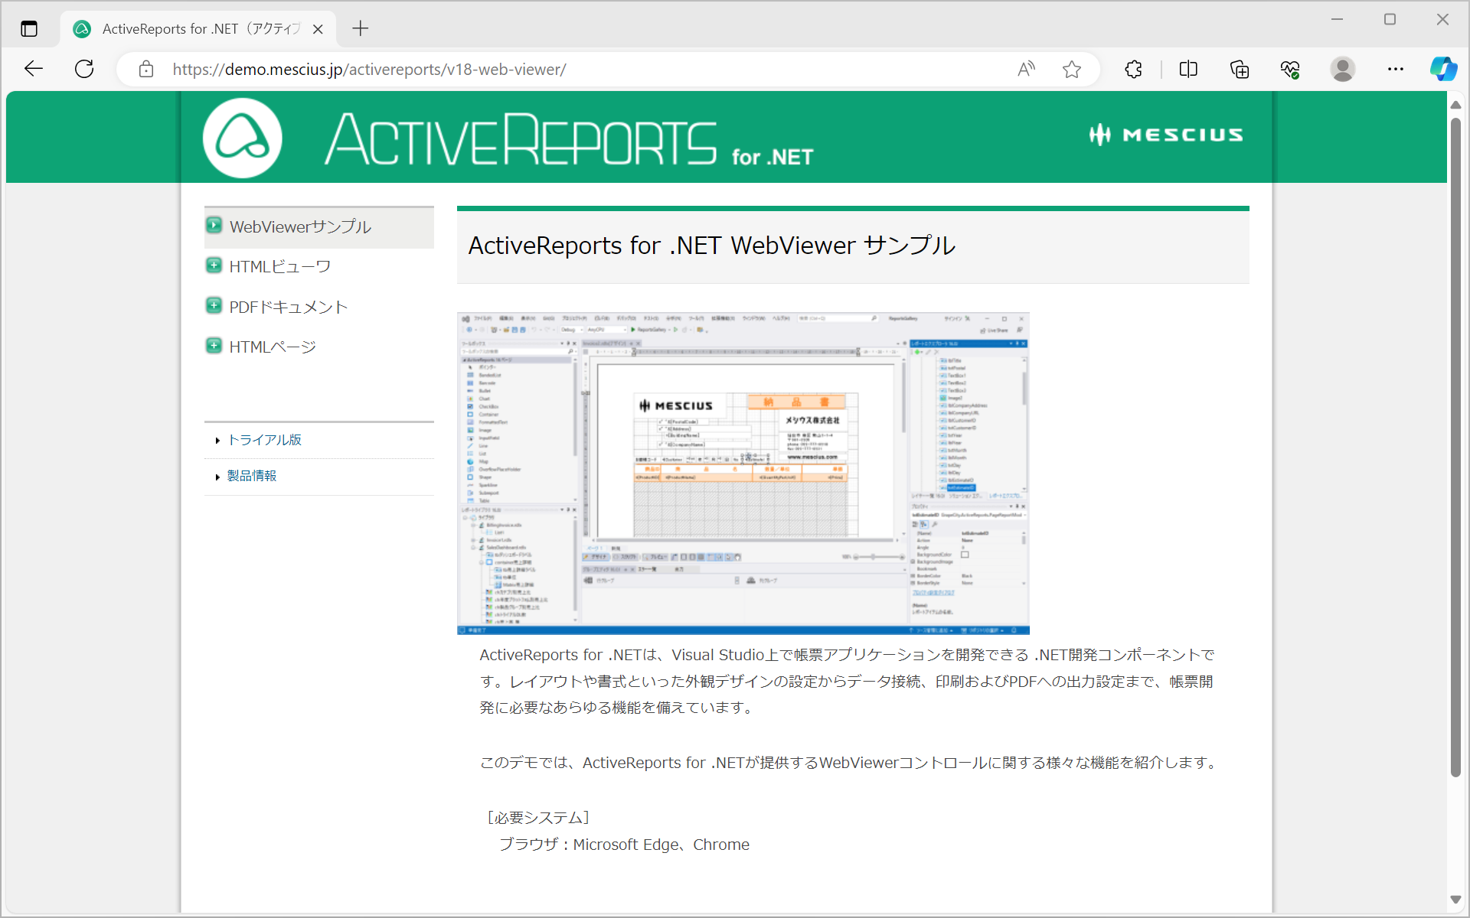Viewport: 1470px width, 918px height.
Task: Click the MESCIUS logo in header
Action: (1166, 135)
